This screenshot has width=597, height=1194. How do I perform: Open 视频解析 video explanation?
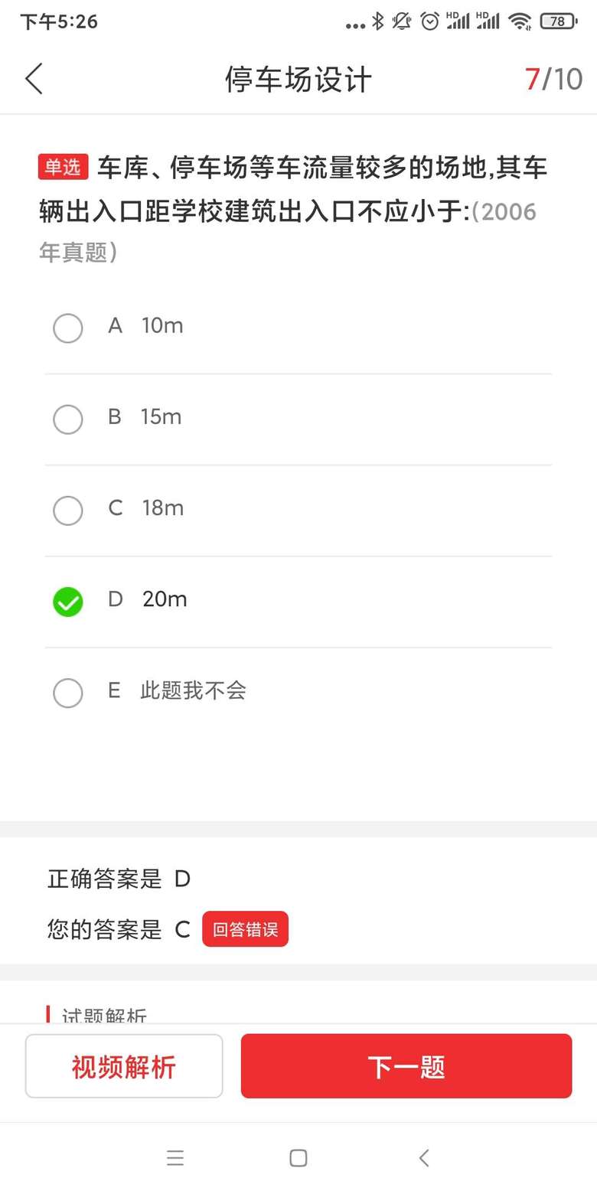click(x=124, y=1067)
